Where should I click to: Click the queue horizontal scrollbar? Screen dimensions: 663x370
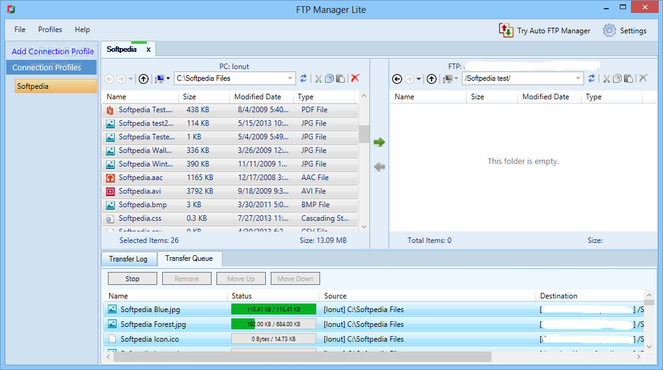point(302,357)
